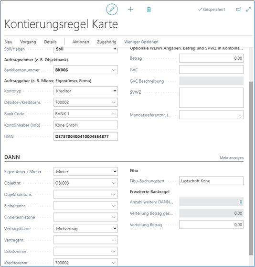Screen dimensions: 255x267
Task: Open Vertragsnr. lookup ellipsis
Action: 114,240
